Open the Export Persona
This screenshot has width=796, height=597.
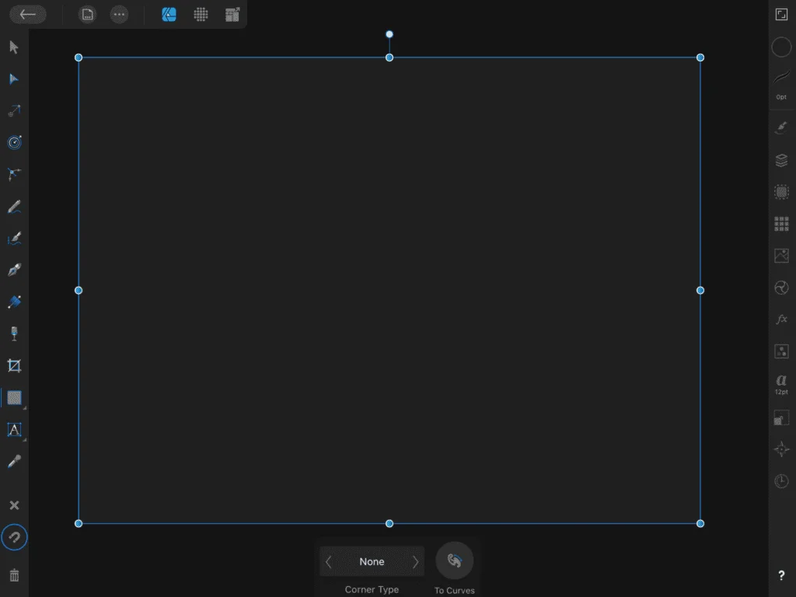(x=232, y=14)
